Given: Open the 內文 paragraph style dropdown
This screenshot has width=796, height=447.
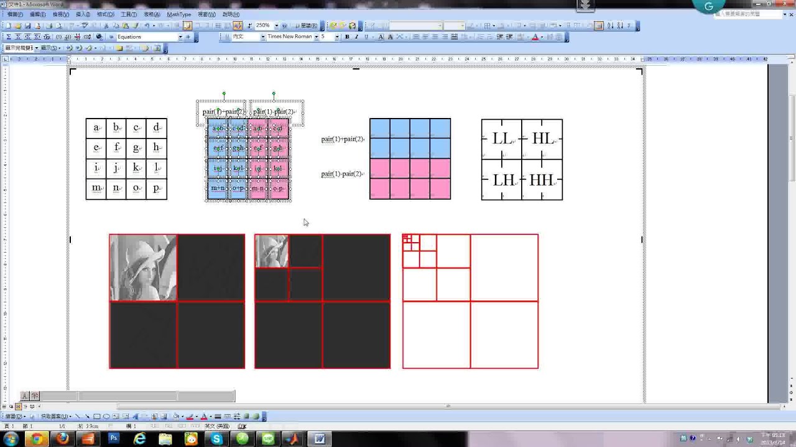Looking at the screenshot, I should (x=262, y=37).
